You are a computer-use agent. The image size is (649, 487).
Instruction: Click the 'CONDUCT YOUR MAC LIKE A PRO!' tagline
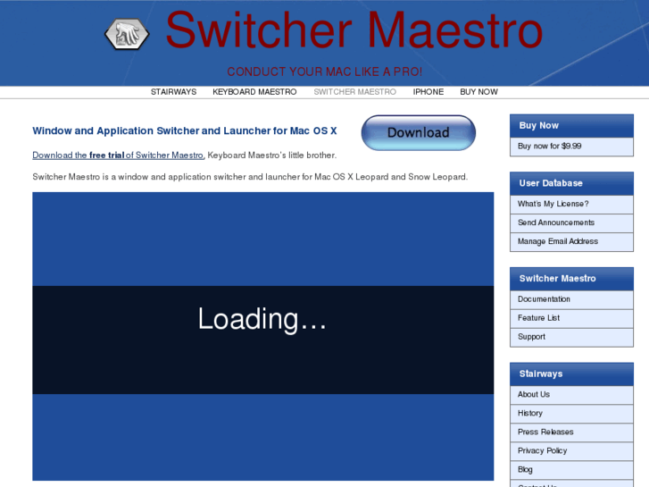(325, 71)
